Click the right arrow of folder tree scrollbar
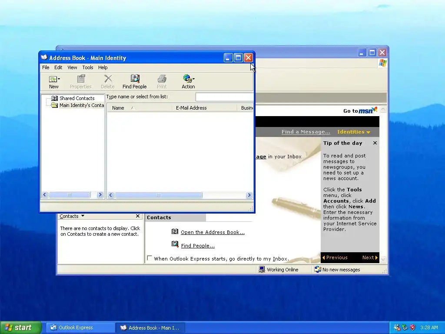Viewport: 445px width, 334px height. (x=100, y=194)
